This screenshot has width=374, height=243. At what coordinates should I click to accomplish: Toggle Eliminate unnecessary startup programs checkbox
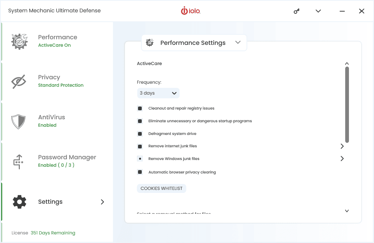pos(140,121)
